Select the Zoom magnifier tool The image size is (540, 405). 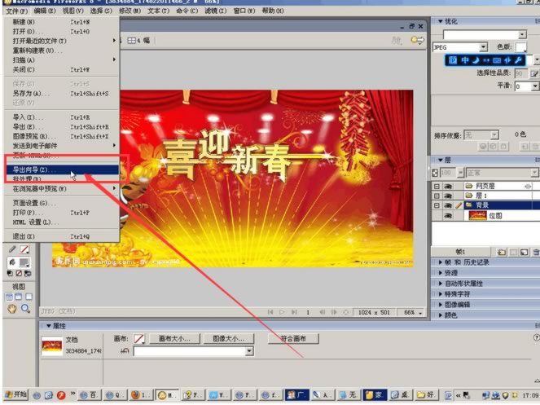[x=25, y=309]
